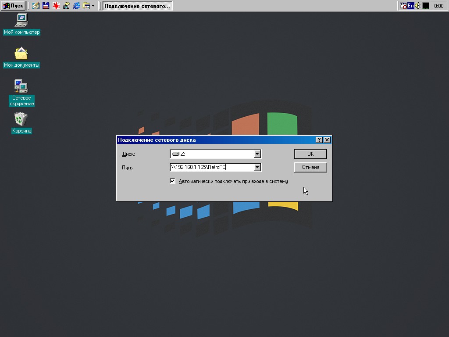Expand the Диск drive letter dropdown
Viewport: 449px width, 337px height.
(x=257, y=154)
